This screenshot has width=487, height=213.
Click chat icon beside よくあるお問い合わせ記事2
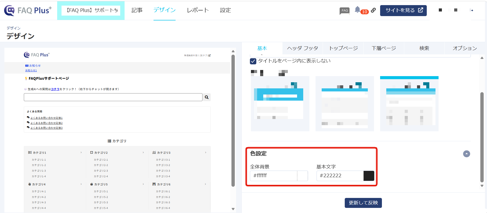(28, 123)
